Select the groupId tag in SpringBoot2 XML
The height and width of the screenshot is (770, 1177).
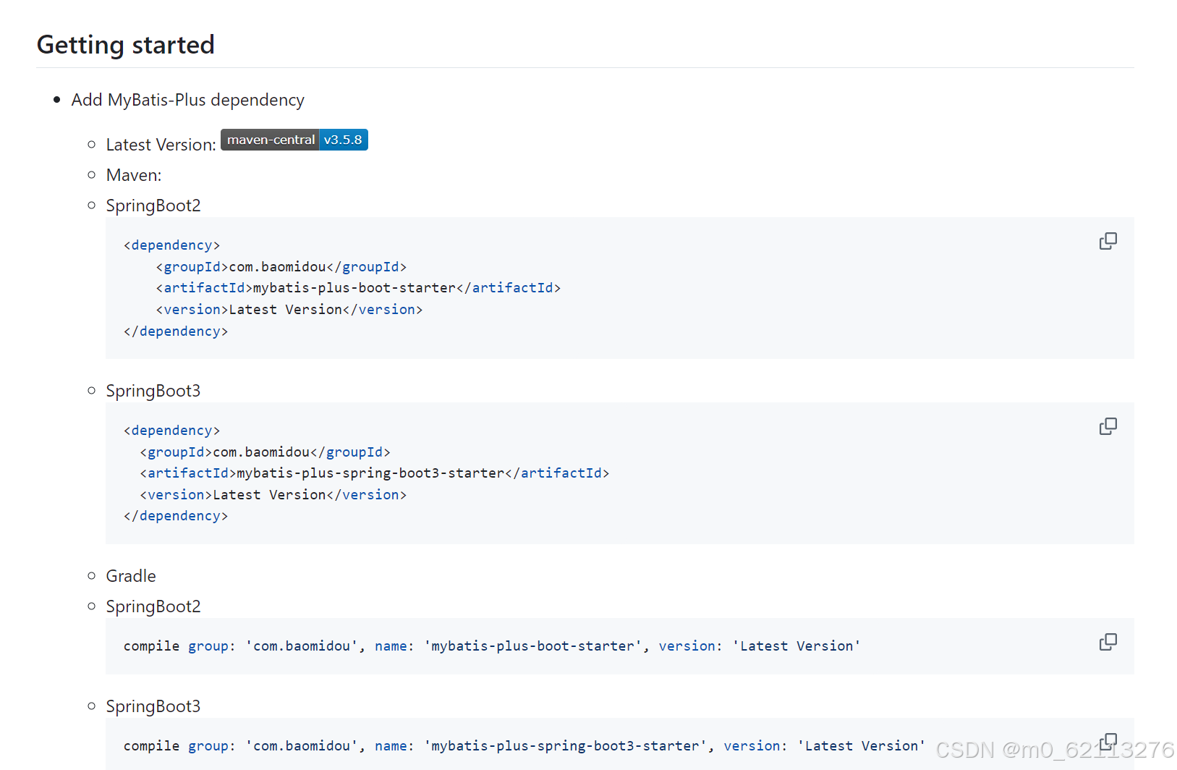pyautogui.click(x=191, y=266)
